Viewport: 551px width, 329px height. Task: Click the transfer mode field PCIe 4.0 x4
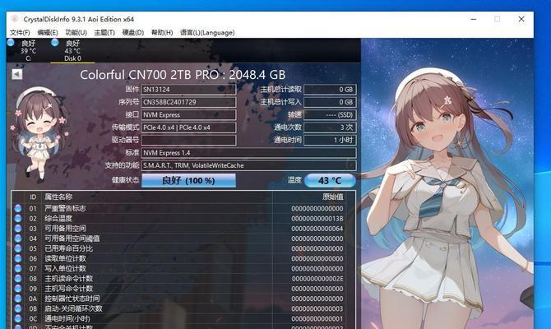(x=188, y=127)
